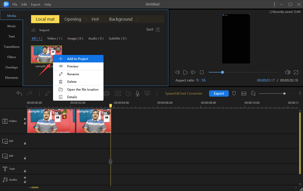
Task: Open the Speech&Text Converter
Action: click(184, 93)
